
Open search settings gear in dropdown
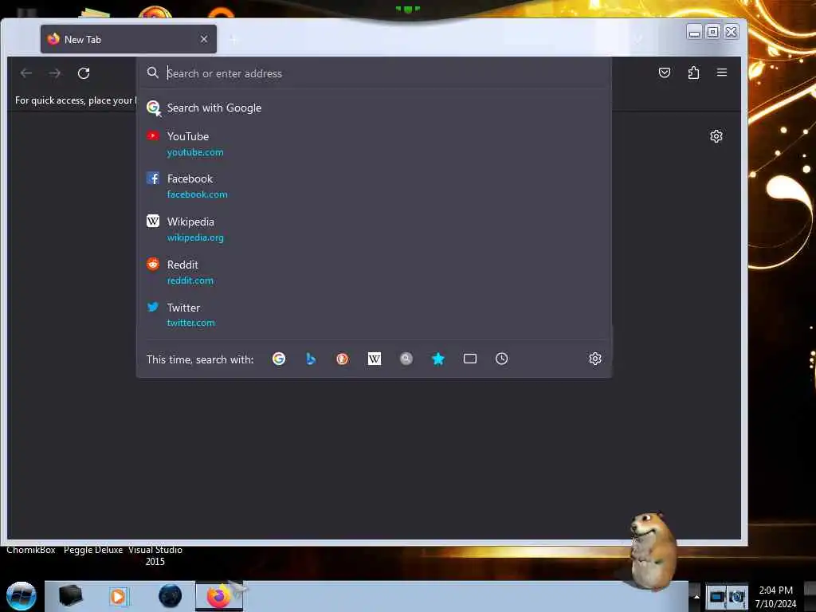tap(594, 359)
